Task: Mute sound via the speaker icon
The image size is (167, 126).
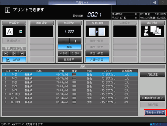Action: pos(155,2)
